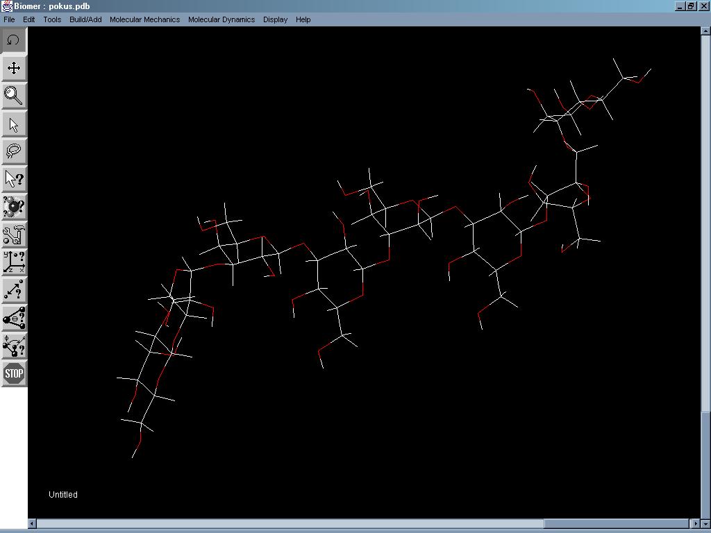Open the Build/Add menu
711x533 pixels.
[x=85, y=19]
